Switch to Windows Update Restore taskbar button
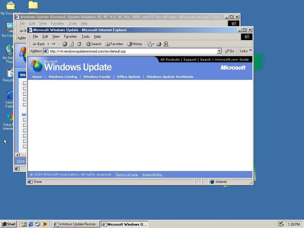Screen dimensions: 304x228 coord(76,224)
